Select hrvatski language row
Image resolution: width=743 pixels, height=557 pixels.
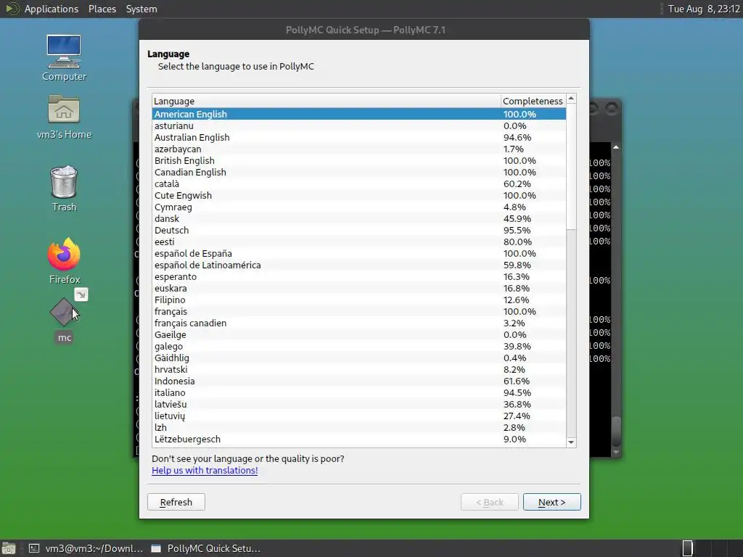[359, 369]
